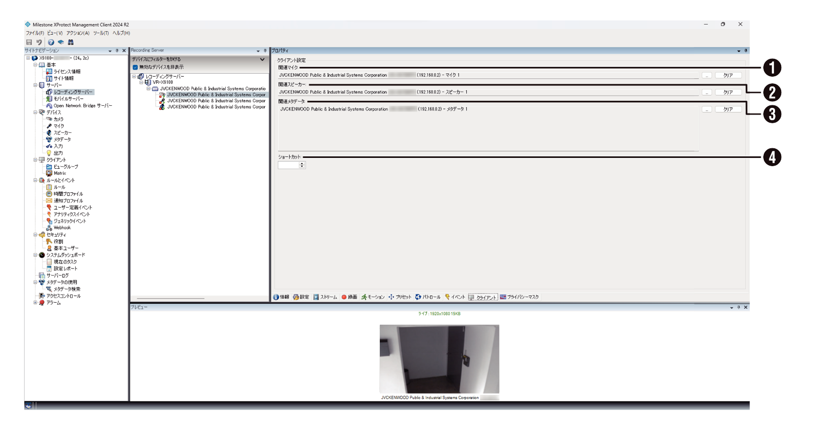Image resolution: width=816 pixels, height=430 pixels.
Task: Open ファイル(F) menu
Action: click(x=35, y=33)
